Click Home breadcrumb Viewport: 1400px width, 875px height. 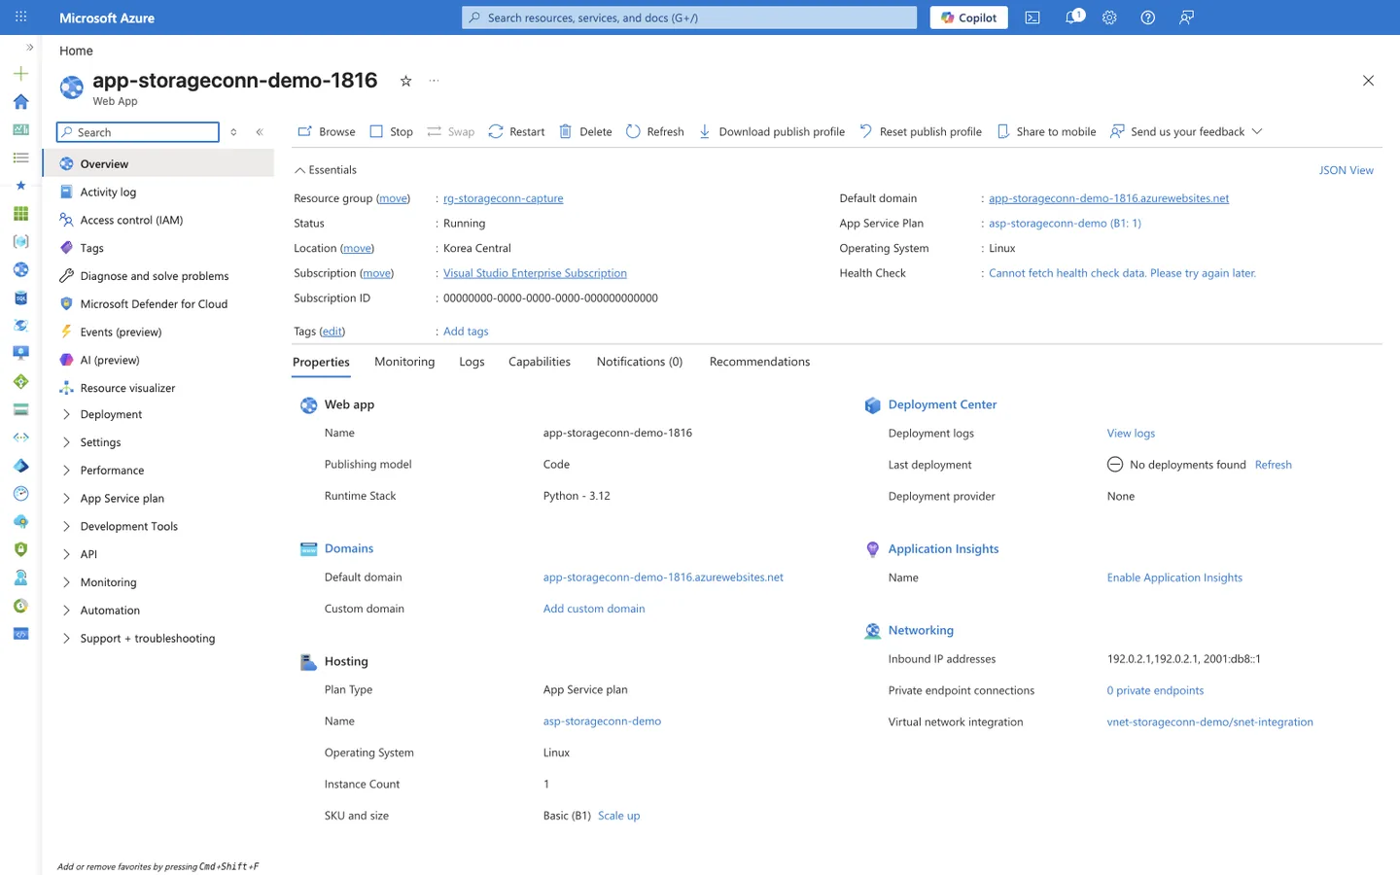click(x=76, y=51)
